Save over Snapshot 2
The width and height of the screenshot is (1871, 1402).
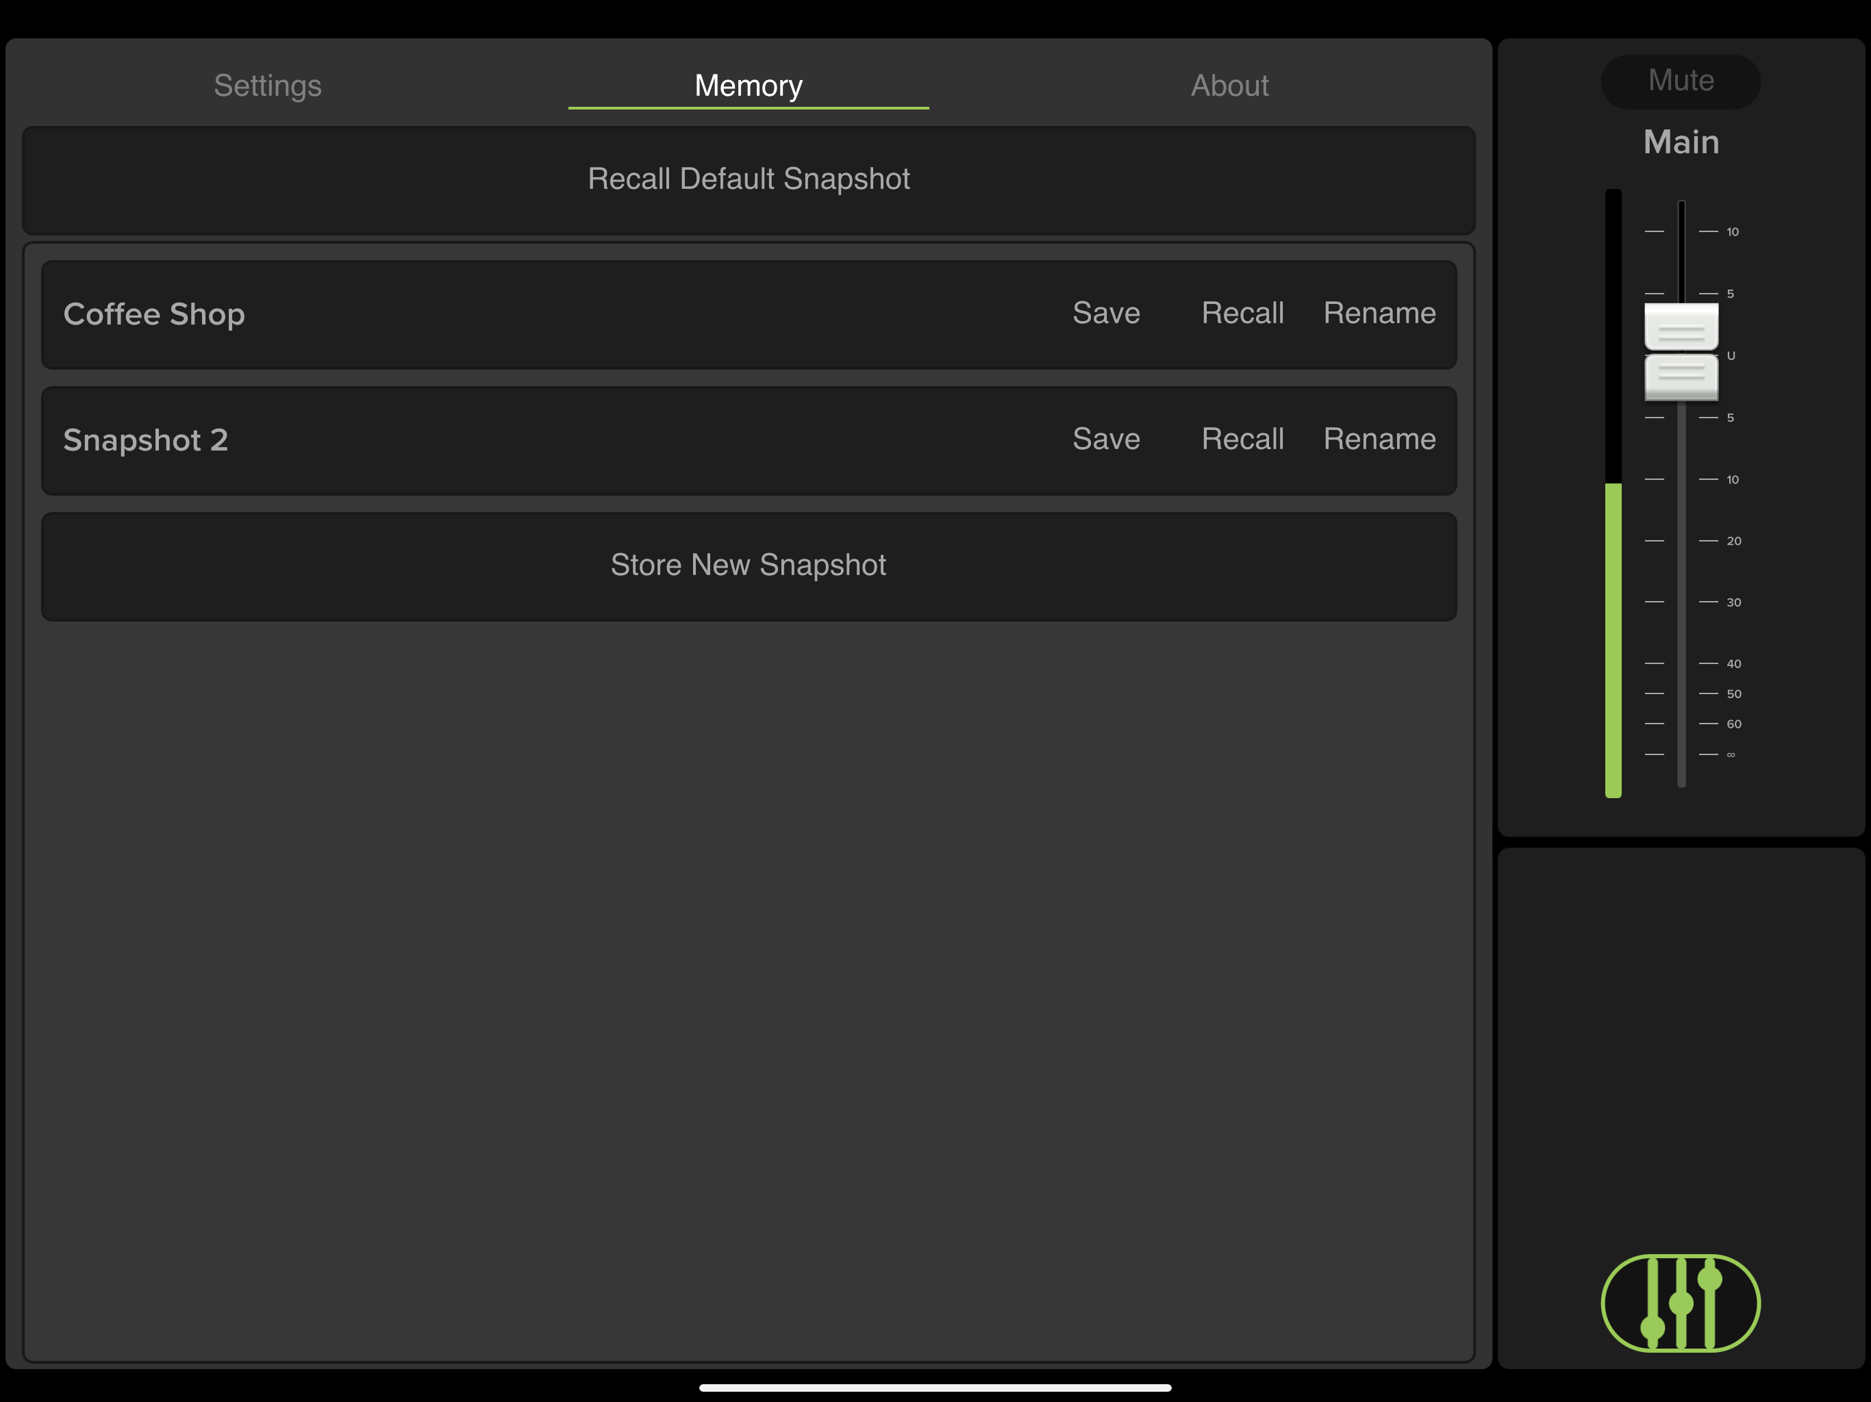coord(1106,439)
